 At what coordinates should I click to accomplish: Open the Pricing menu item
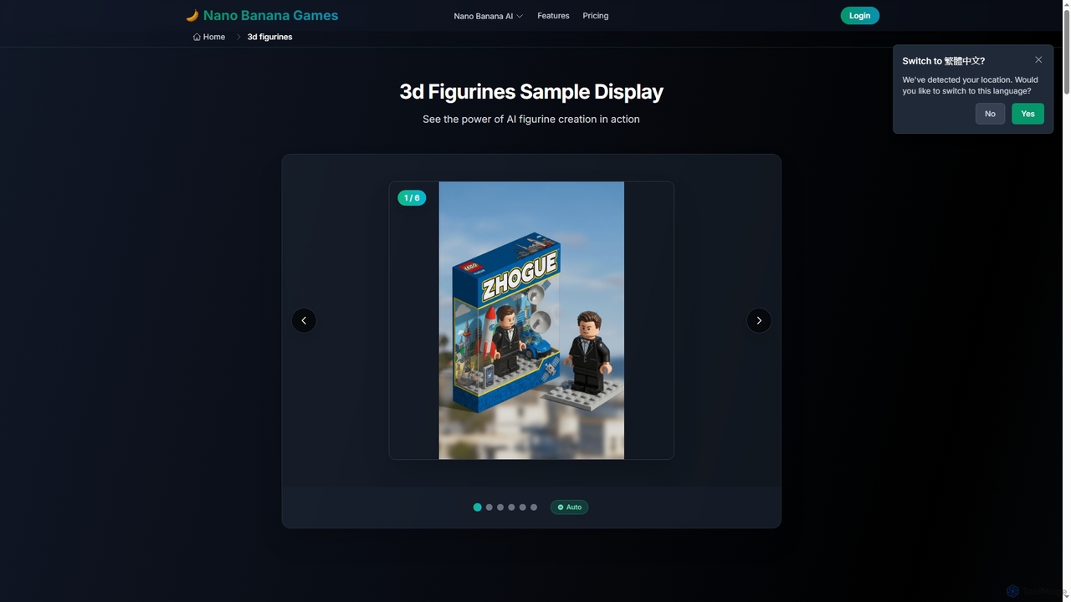click(x=596, y=15)
